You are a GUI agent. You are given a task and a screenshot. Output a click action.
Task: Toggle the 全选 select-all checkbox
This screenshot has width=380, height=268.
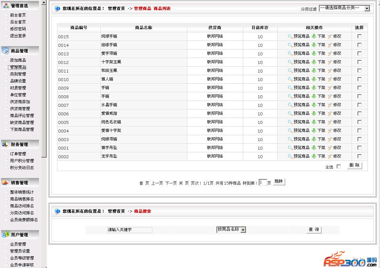click(339, 166)
